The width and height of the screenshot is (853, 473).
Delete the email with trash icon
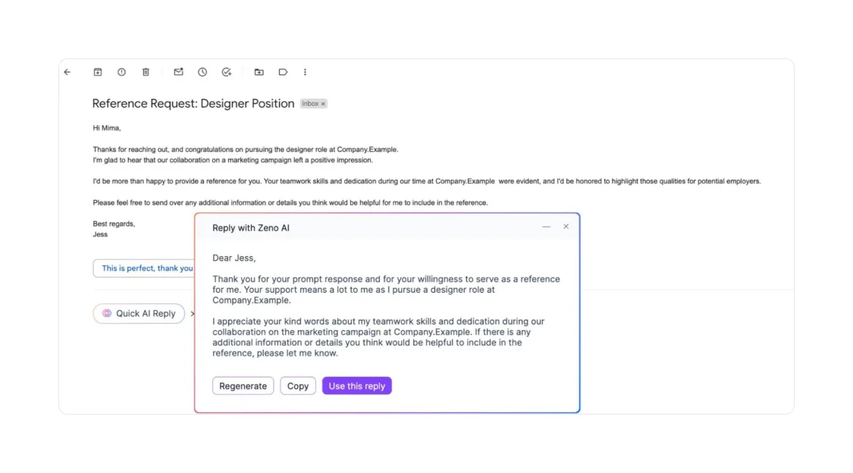click(x=146, y=72)
